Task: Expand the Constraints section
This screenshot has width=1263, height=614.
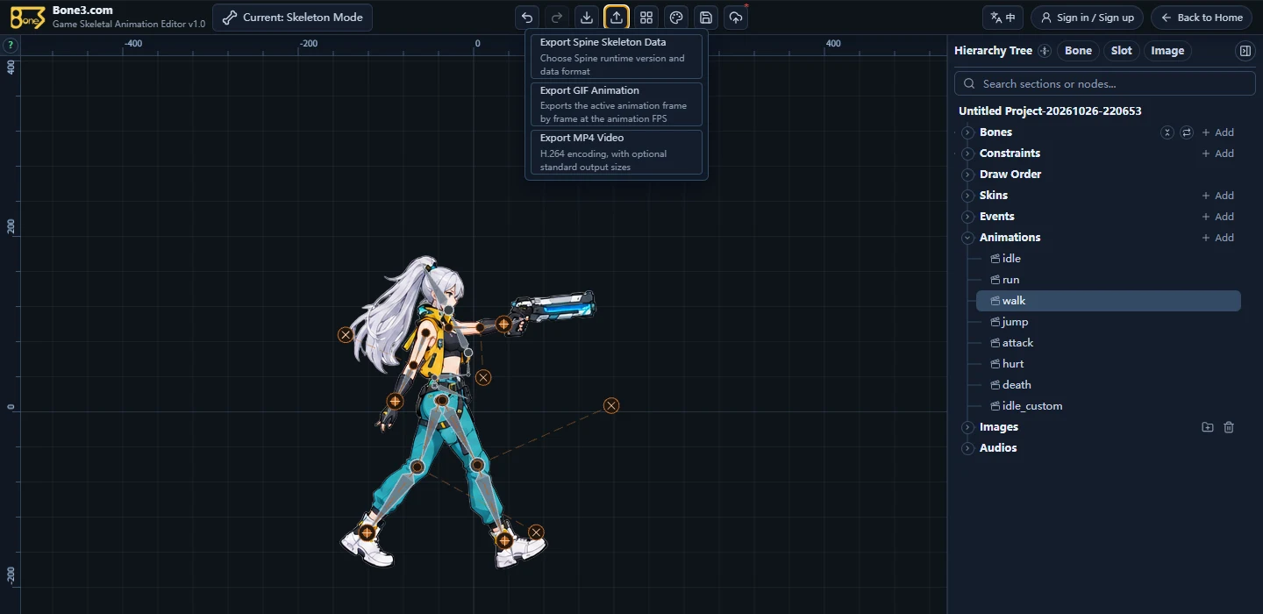Action: pyautogui.click(x=968, y=153)
